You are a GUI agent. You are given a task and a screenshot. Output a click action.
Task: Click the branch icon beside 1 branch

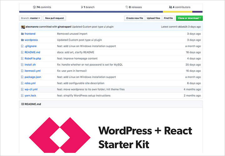click(82, 7)
